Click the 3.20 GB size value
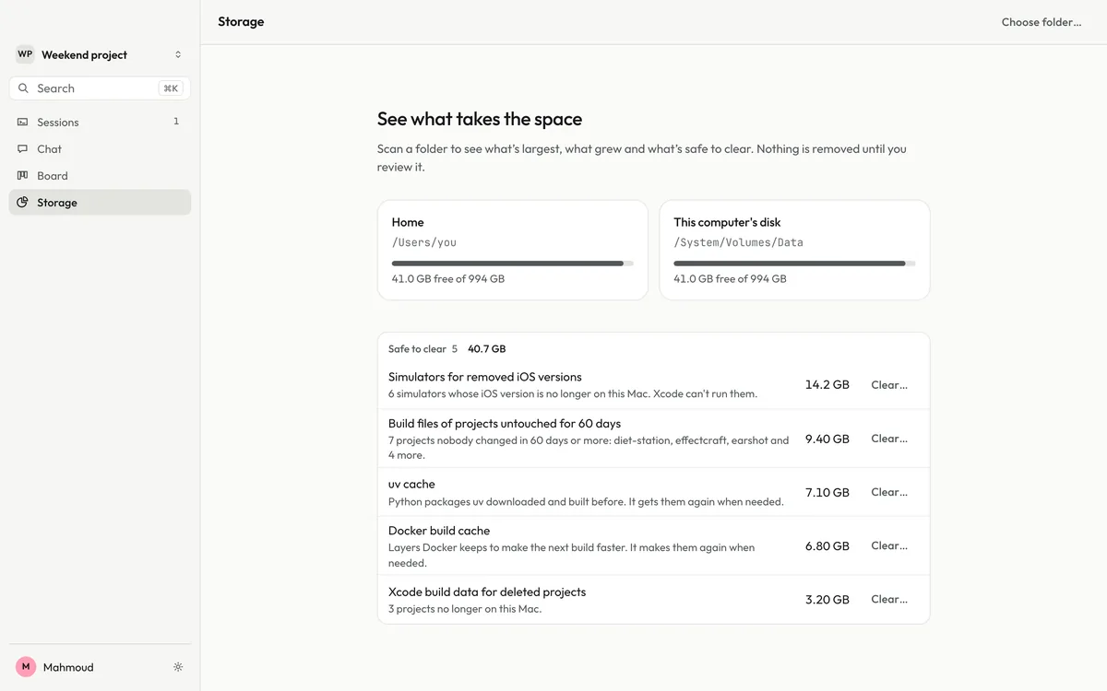The image size is (1107, 691). coord(827,599)
